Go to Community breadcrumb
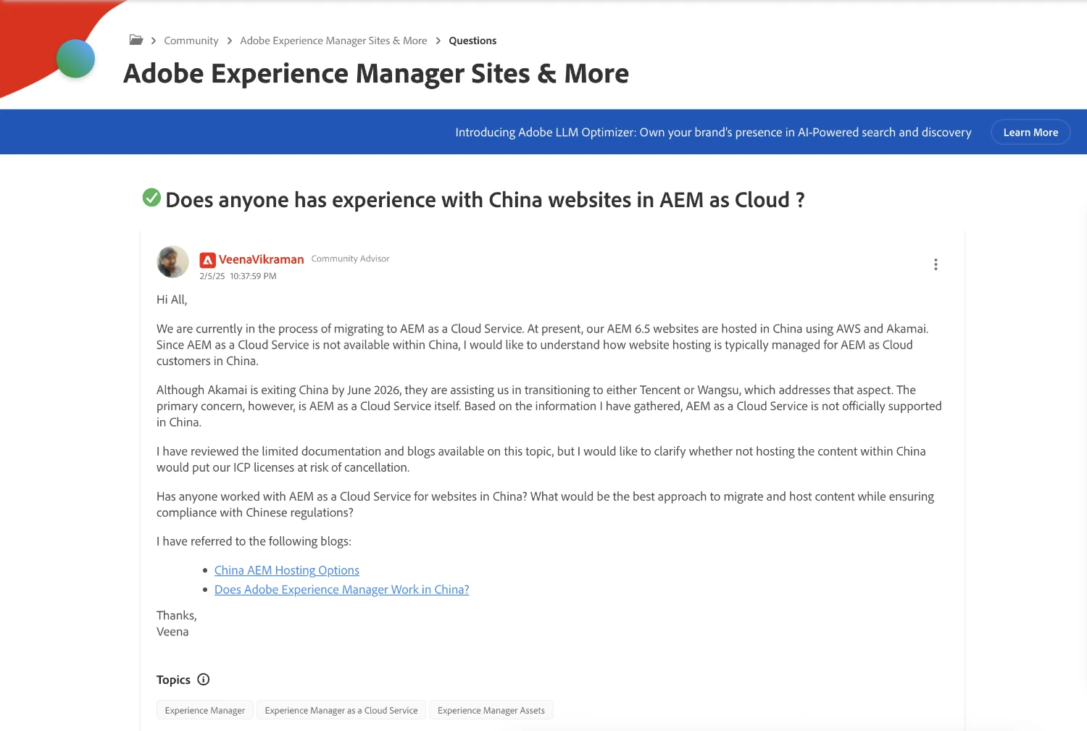This screenshot has height=731, width=1087. tap(191, 41)
